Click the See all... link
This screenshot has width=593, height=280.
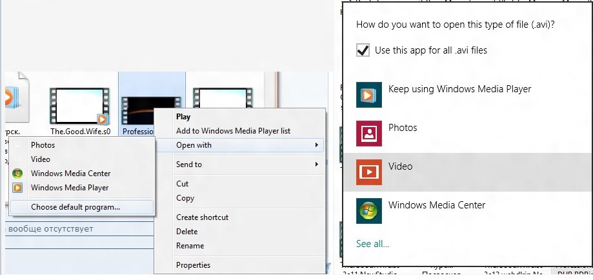372,244
